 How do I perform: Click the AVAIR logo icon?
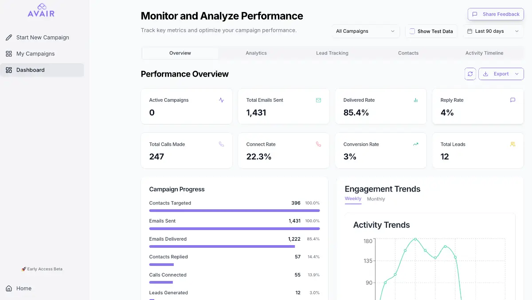coord(41,6)
